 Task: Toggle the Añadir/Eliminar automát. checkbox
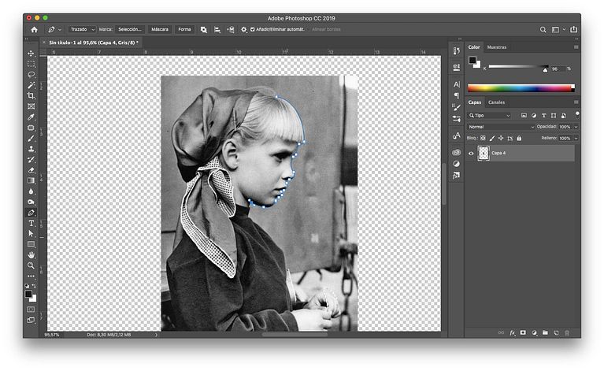(x=253, y=29)
